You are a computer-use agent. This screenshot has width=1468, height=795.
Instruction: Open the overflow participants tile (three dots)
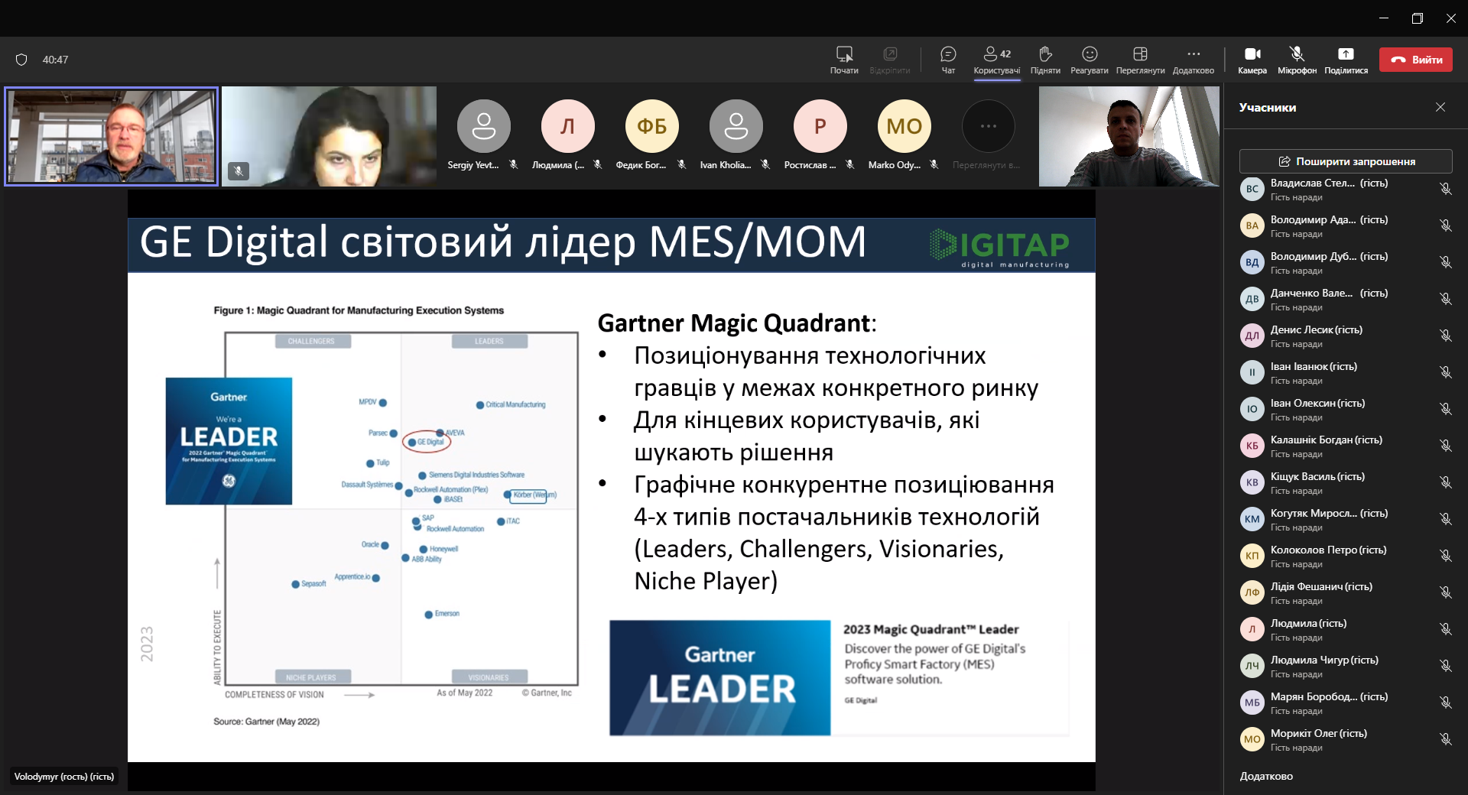pyautogui.click(x=988, y=126)
